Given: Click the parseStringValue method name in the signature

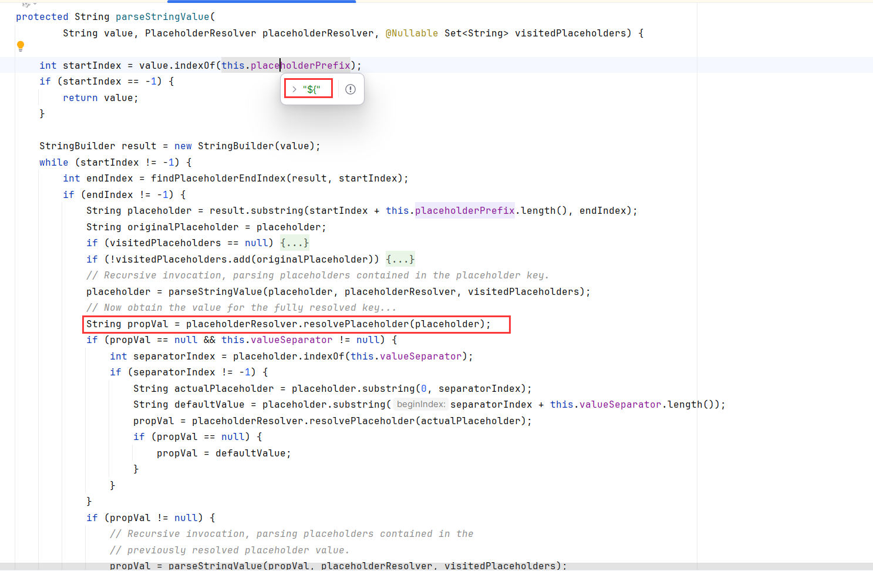Looking at the screenshot, I should click(163, 17).
